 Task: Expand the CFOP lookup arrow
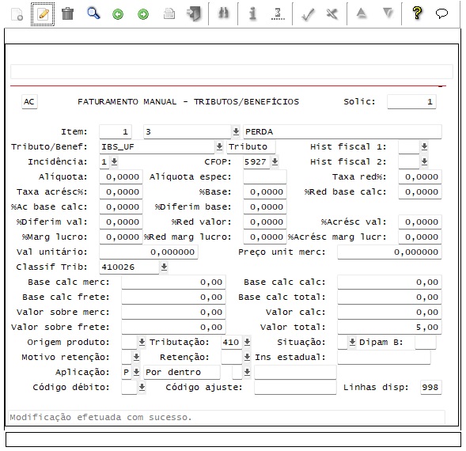(275, 161)
